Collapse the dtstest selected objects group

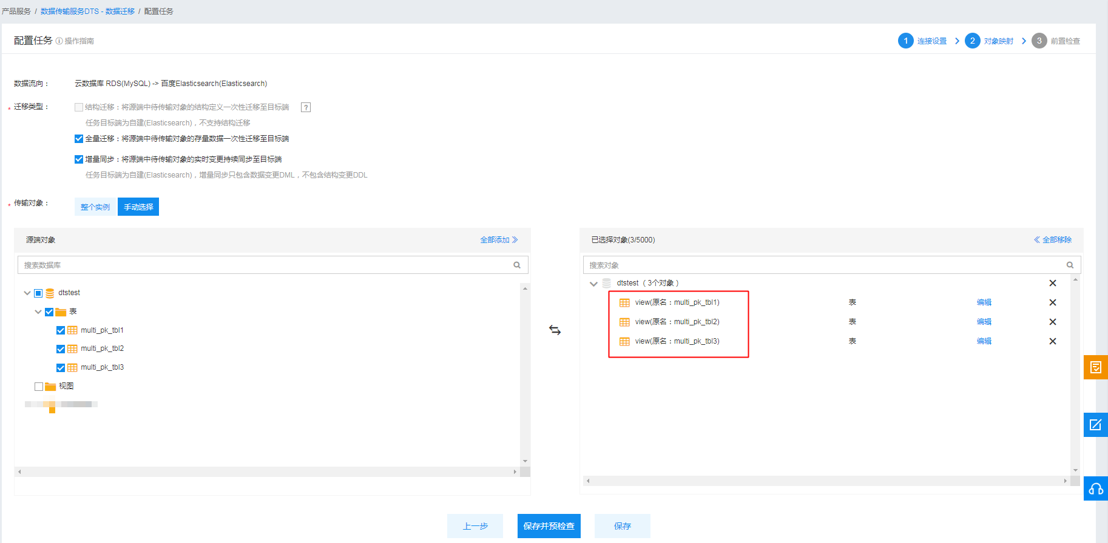[x=593, y=284]
